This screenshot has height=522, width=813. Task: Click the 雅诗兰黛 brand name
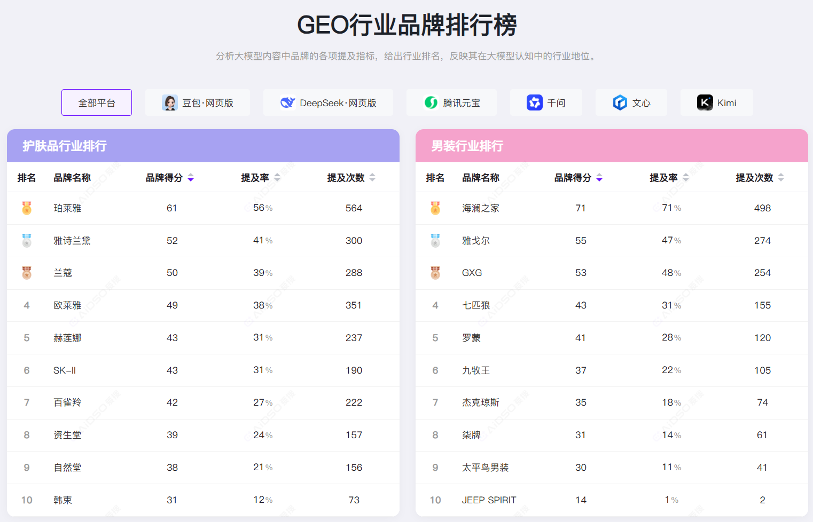(72, 241)
